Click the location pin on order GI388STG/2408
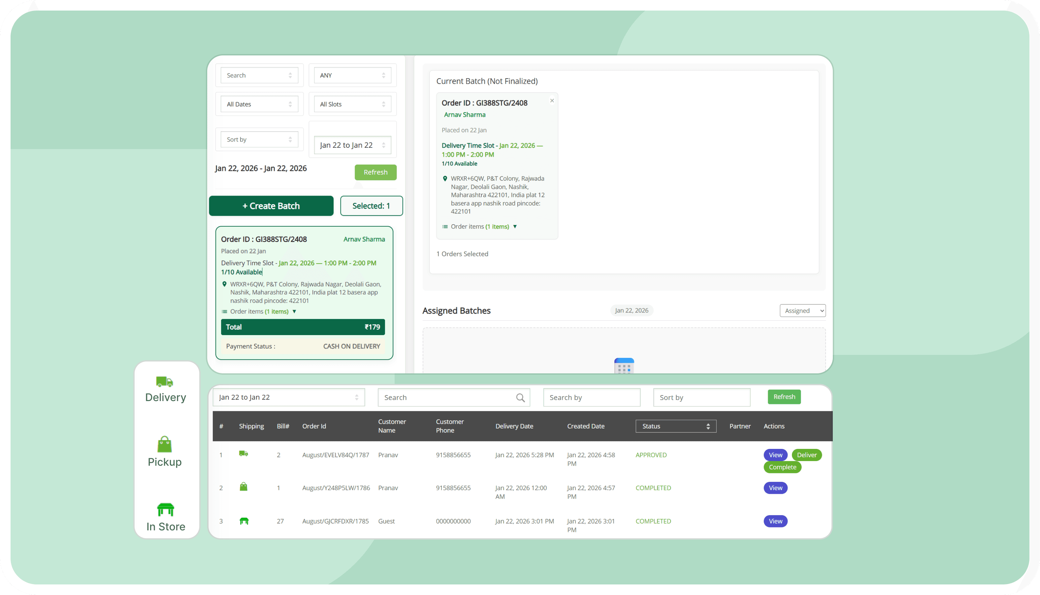The height and width of the screenshot is (595, 1040). click(224, 284)
